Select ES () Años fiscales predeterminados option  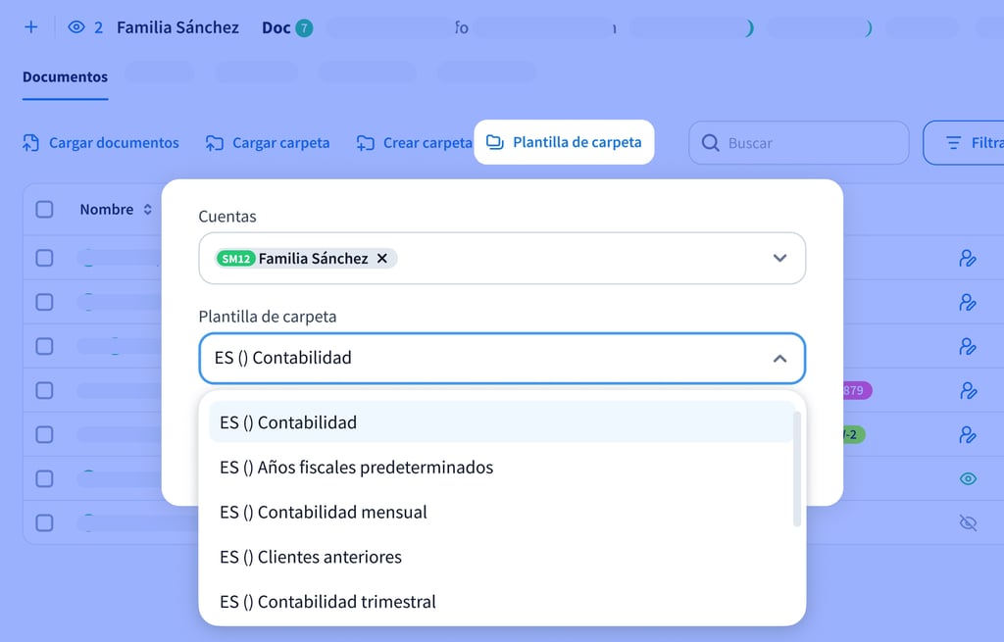tap(356, 468)
